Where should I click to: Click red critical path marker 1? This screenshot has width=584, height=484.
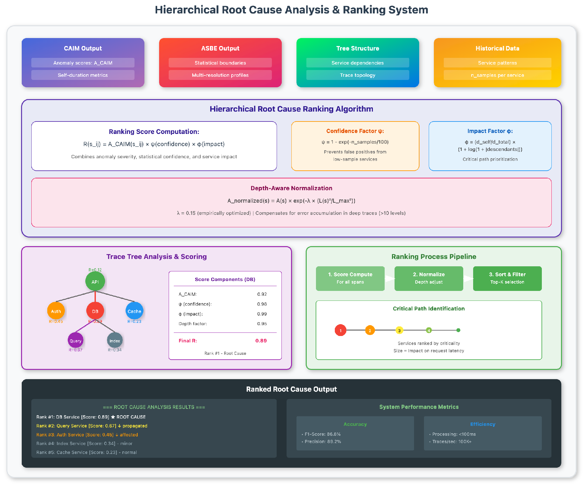pos(340,330)
